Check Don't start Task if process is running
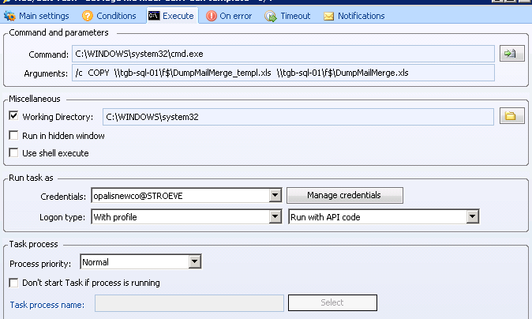 point(13,283)
